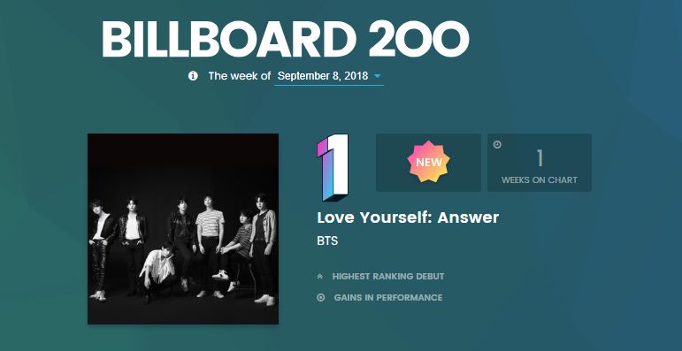Open the BTS artist link
The image size is (682, 351).
coord(327,241)
